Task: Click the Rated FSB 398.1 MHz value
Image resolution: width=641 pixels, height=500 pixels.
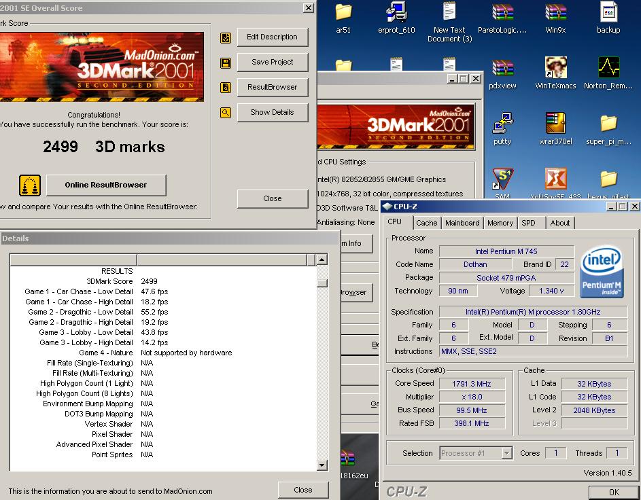Action: click(x=472, y=424)
